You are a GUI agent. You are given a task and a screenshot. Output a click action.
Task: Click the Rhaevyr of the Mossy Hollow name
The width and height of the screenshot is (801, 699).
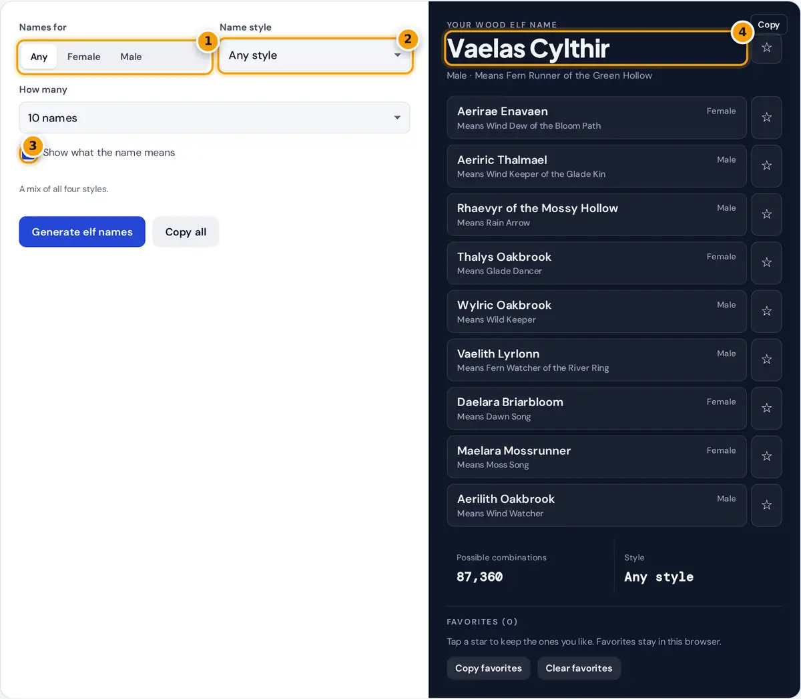537,208
